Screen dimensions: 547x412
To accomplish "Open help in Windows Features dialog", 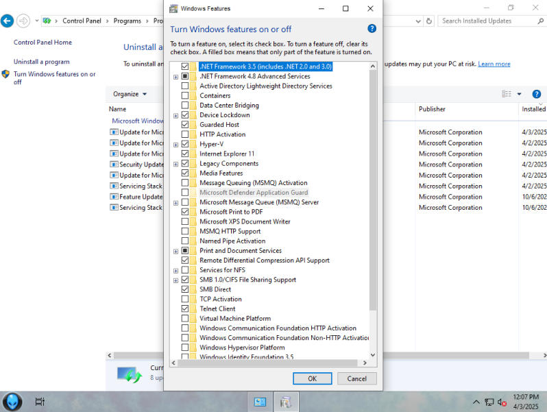I will point(372,29).
